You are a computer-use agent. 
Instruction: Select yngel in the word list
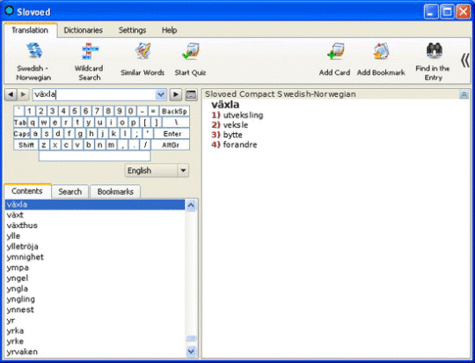[94, 278]
